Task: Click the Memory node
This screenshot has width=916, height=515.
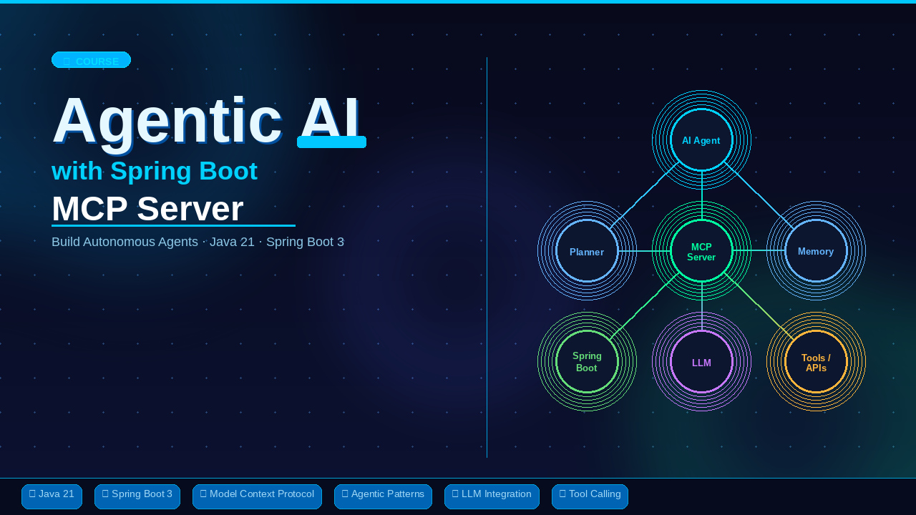Action: click(816, 251)
